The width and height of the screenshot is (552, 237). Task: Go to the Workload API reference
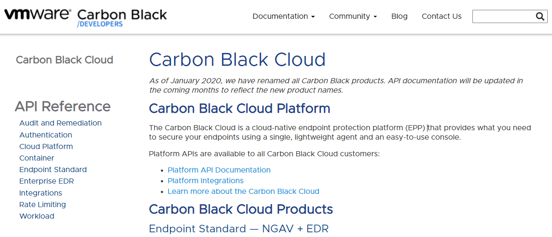point(37,216)
